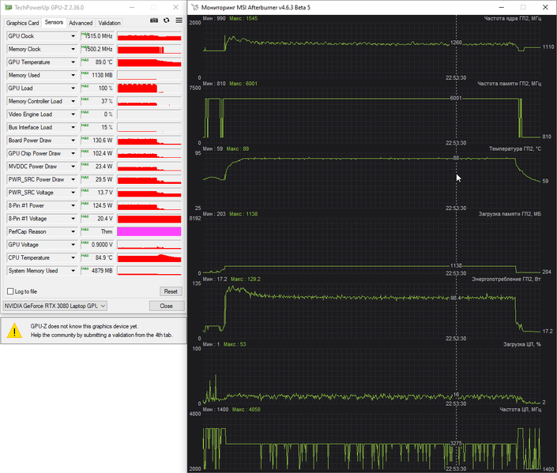
Task: Click the GPU temperature graph in Afterburner
Action: coord(372,178)
